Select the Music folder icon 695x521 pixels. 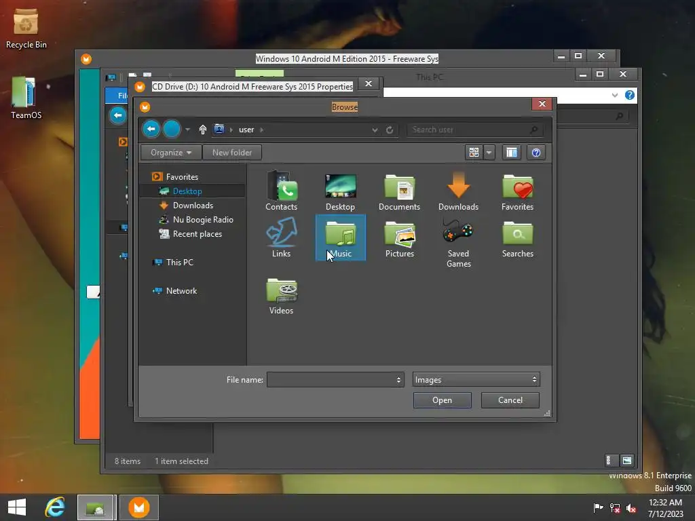(341, 238)
